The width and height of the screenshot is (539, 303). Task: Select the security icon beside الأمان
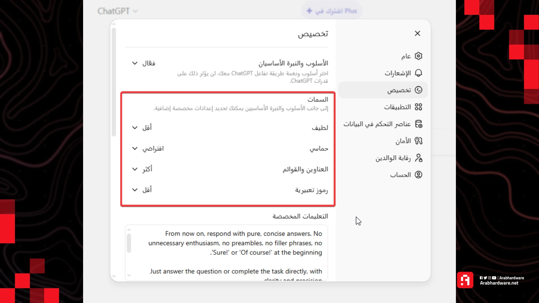(419, 141)
